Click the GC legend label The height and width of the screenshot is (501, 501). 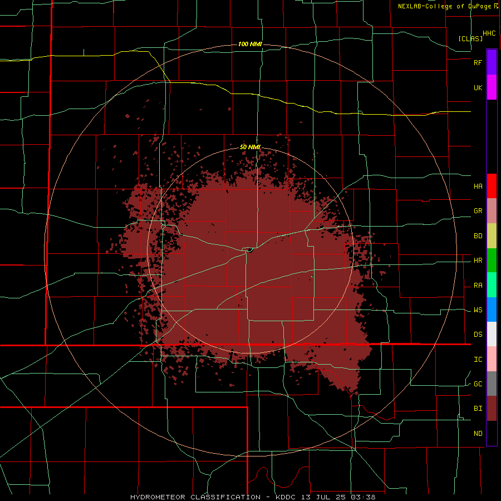coord(478,384)
